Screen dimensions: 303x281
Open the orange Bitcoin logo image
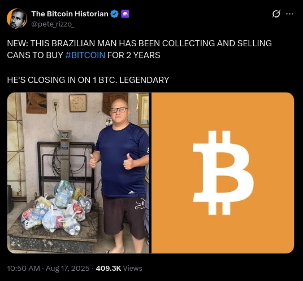[223, 173]
